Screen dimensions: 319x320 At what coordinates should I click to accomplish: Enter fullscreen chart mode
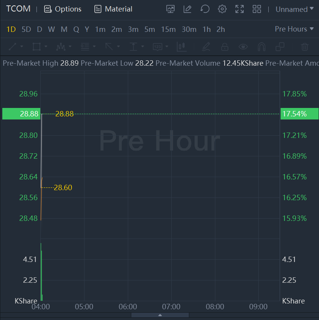(240, 9)
